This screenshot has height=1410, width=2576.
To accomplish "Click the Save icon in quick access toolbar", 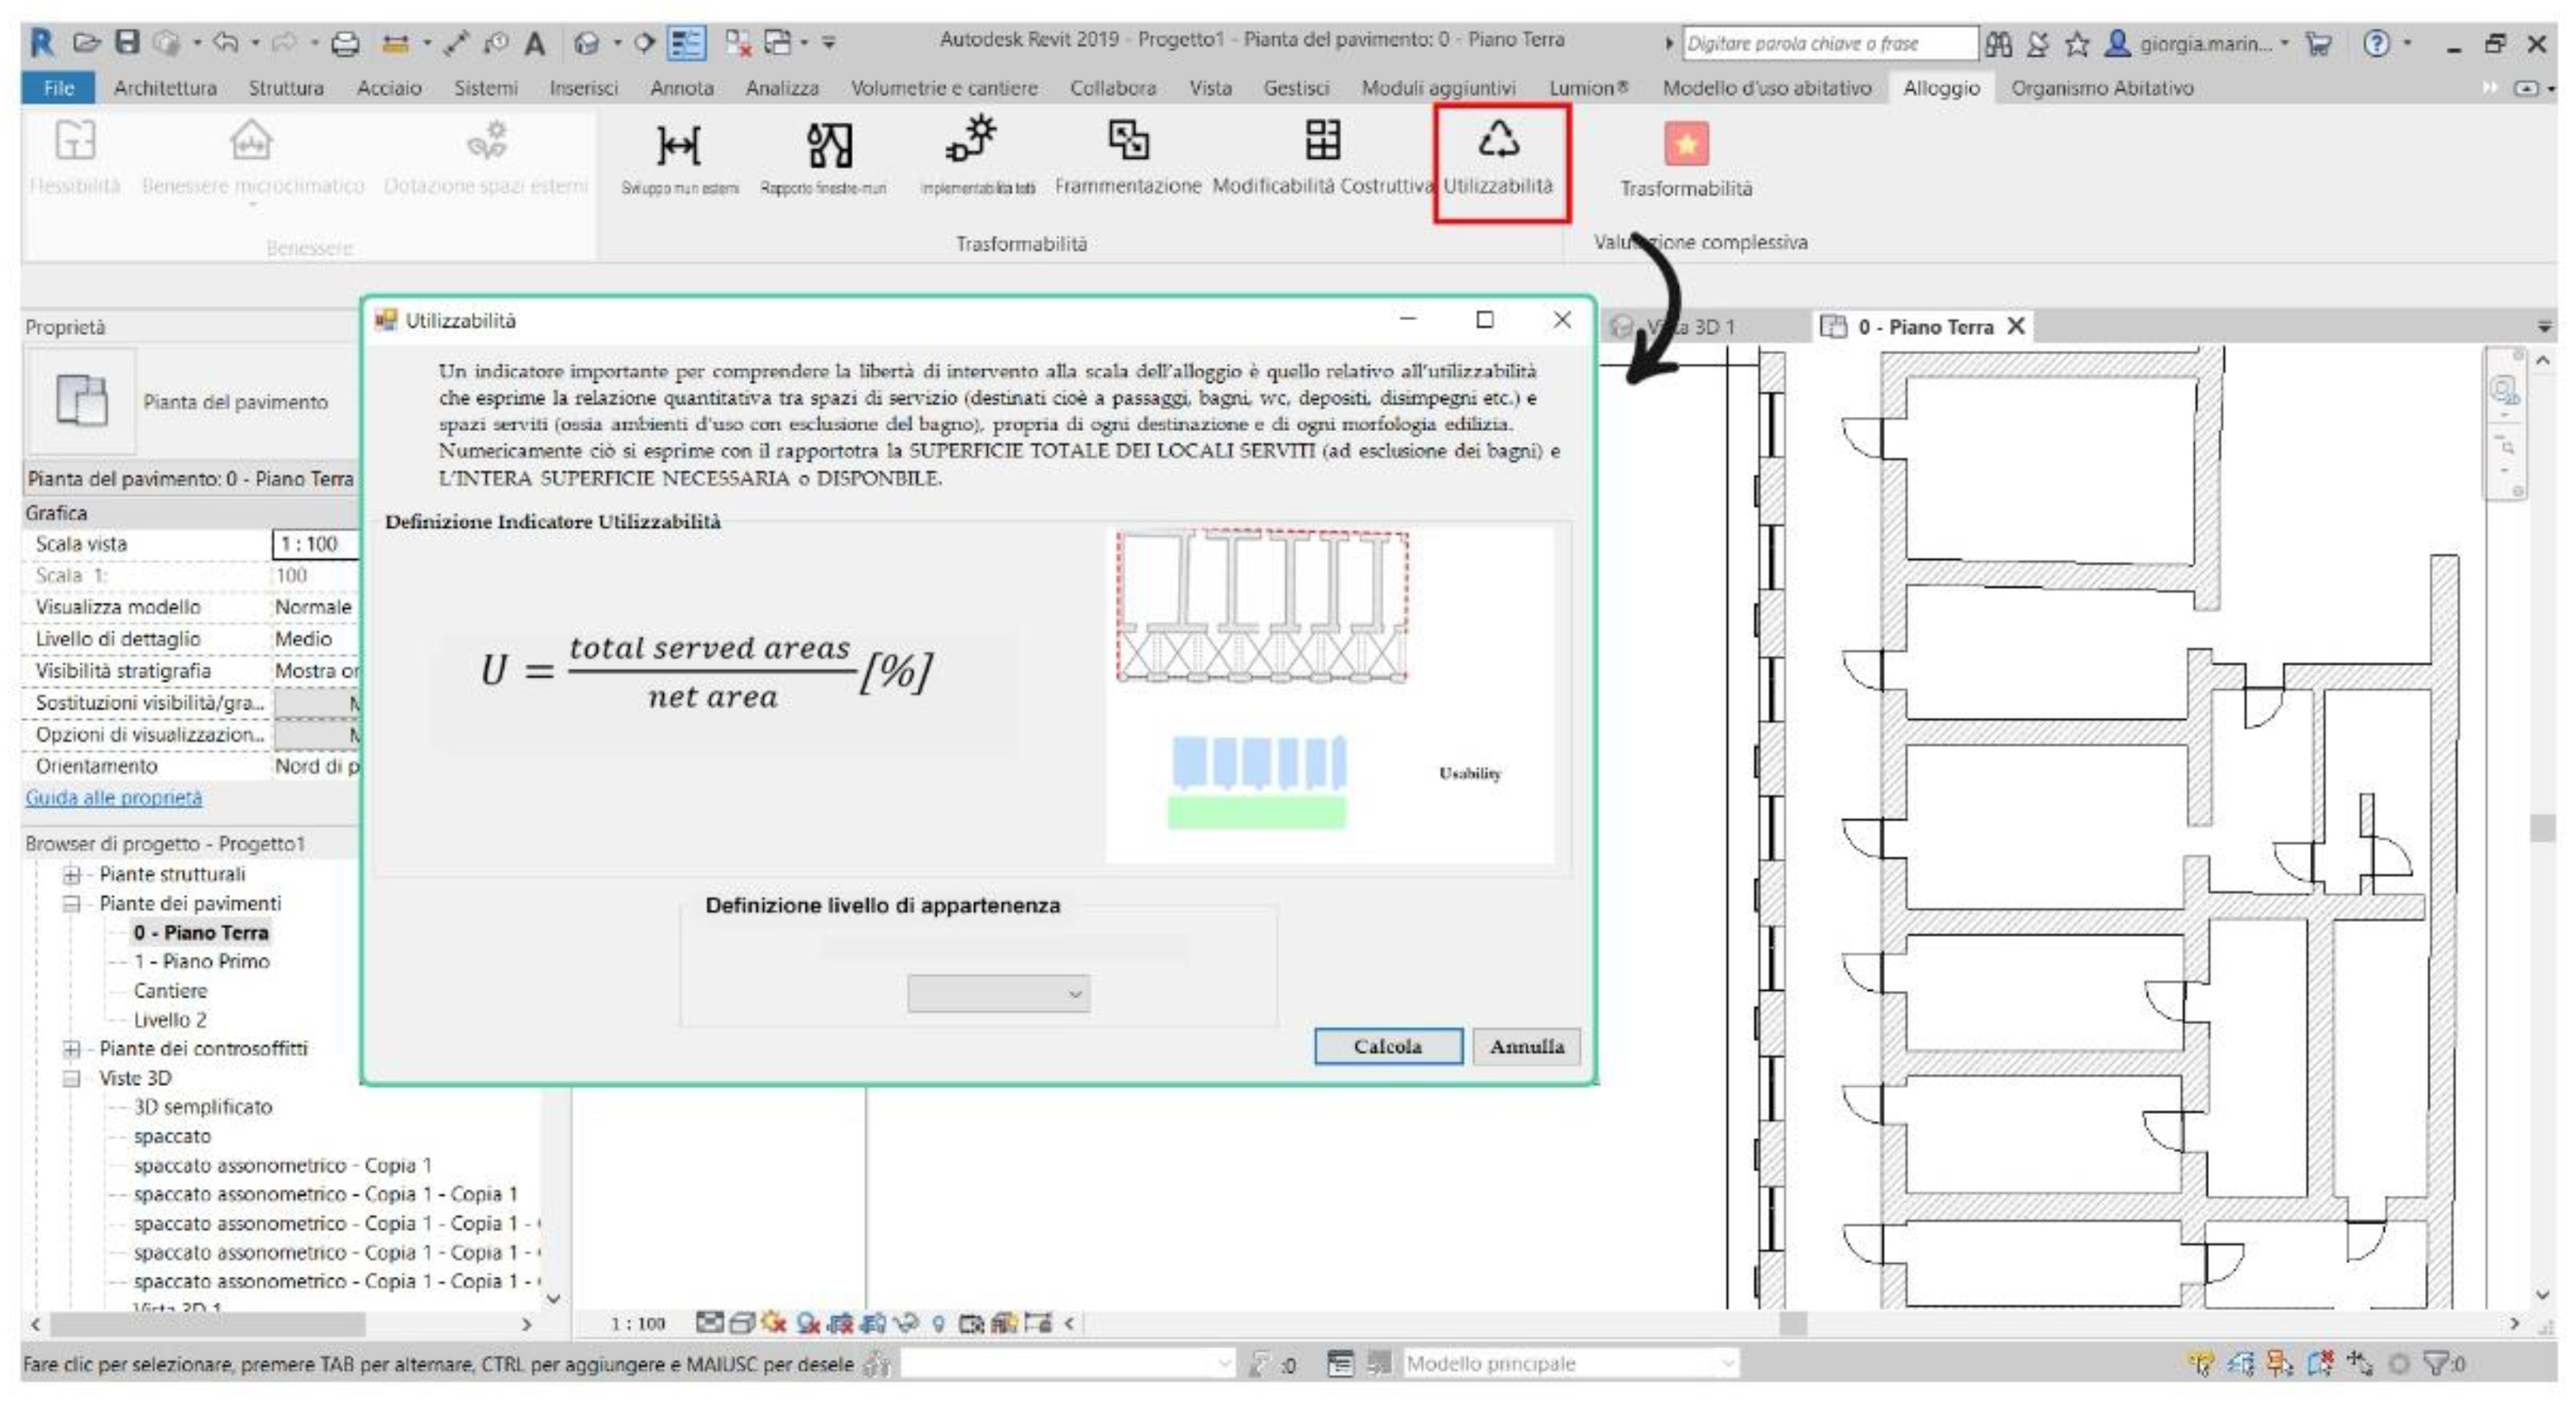I will point(127,43).
